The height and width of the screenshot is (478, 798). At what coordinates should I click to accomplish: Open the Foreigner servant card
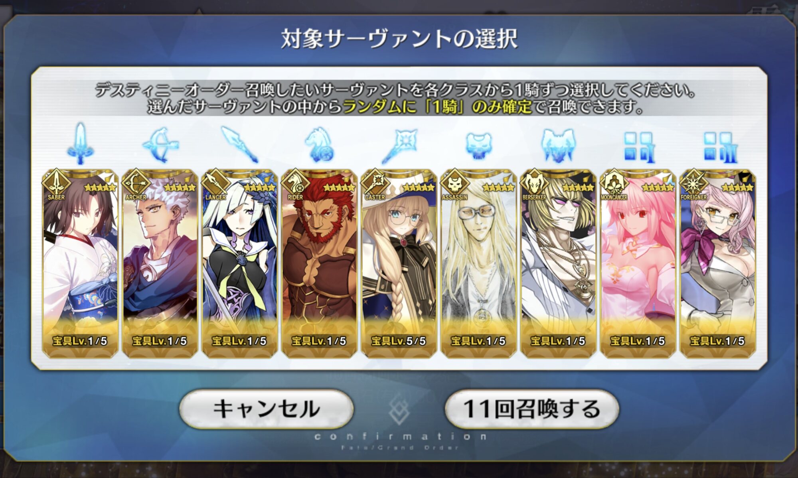point(718,263)
